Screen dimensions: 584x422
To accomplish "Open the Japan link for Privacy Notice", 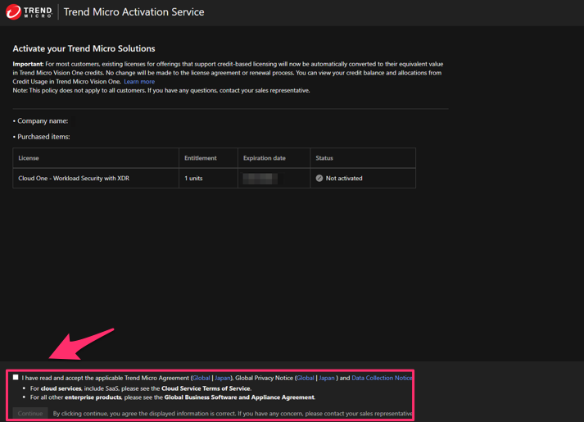I will (x=327, y=379).
